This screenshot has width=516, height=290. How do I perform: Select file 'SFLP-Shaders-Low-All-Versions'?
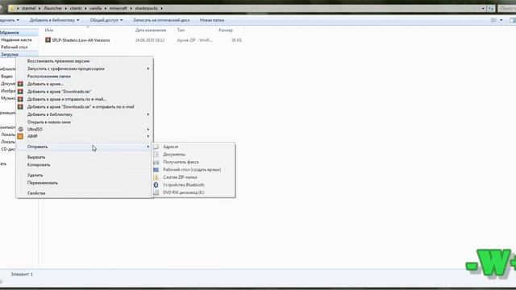[81, 40]
